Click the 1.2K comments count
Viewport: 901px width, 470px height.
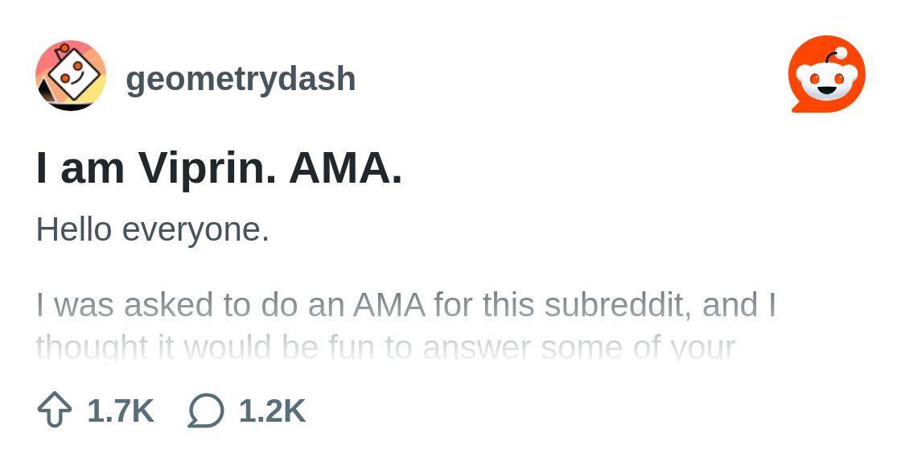[272, 411]
